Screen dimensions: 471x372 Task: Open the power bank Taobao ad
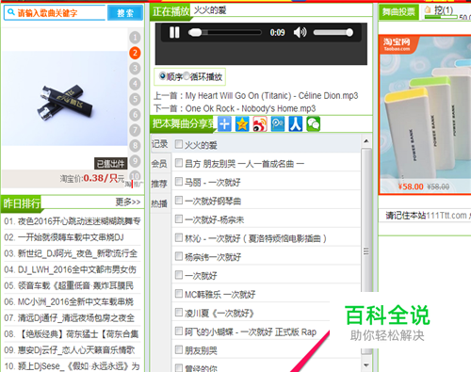point(426,115)
